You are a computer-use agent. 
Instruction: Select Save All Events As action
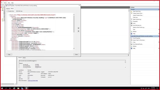137,25
